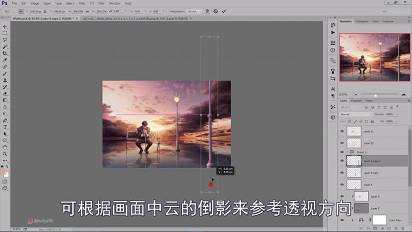412x232 pixels.
Task: Expand the Group 2 folder arrow
Action: click(348, 152)
